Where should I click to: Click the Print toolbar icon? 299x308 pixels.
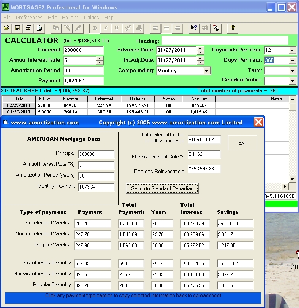click(28, 28)
